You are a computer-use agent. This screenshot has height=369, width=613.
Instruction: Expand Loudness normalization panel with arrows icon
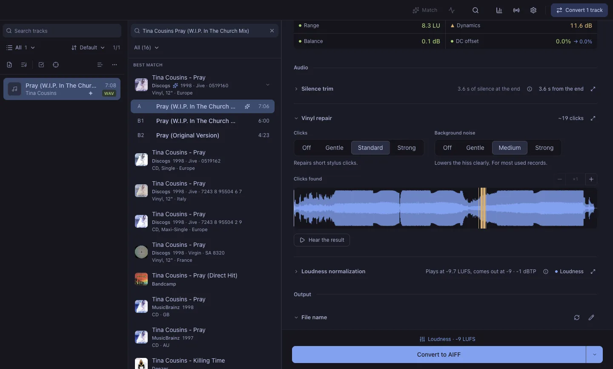[x=593, y=272]
